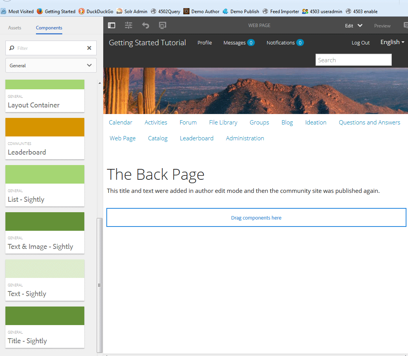
Task: Click the Log Out link
Action: click(360, 43)
